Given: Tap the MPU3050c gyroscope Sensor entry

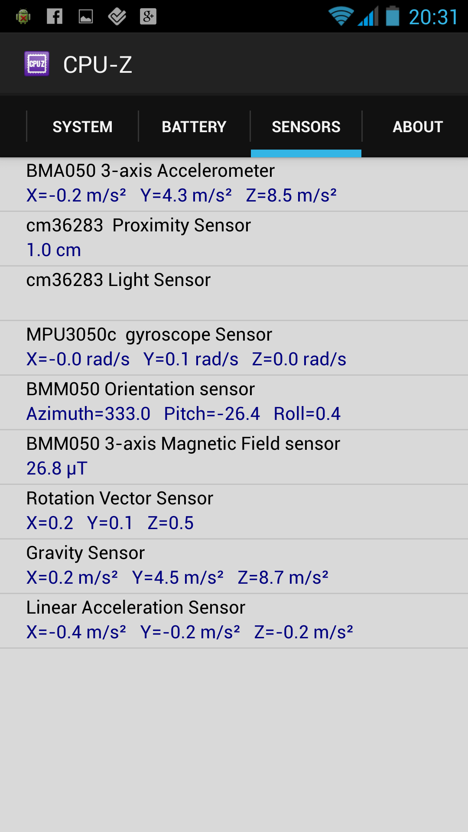Looking at the screenshot, I should point(234,348).
